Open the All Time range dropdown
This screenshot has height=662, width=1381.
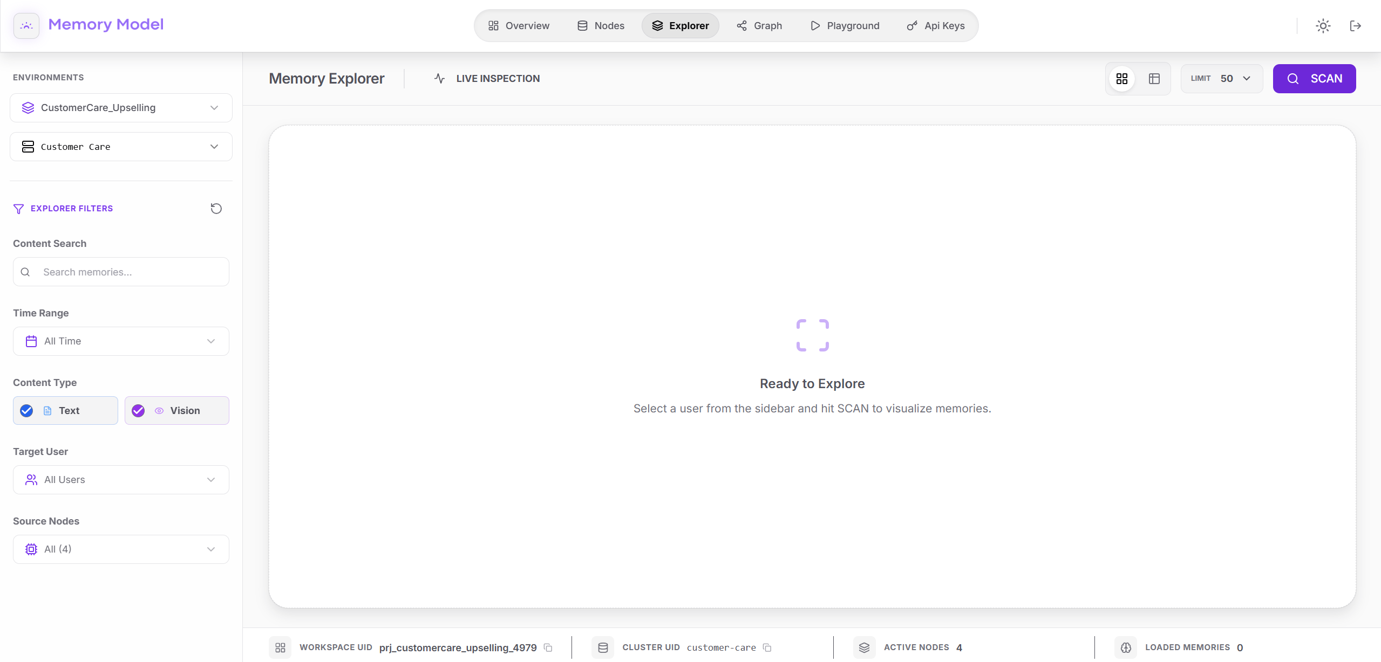click(121, 341)
